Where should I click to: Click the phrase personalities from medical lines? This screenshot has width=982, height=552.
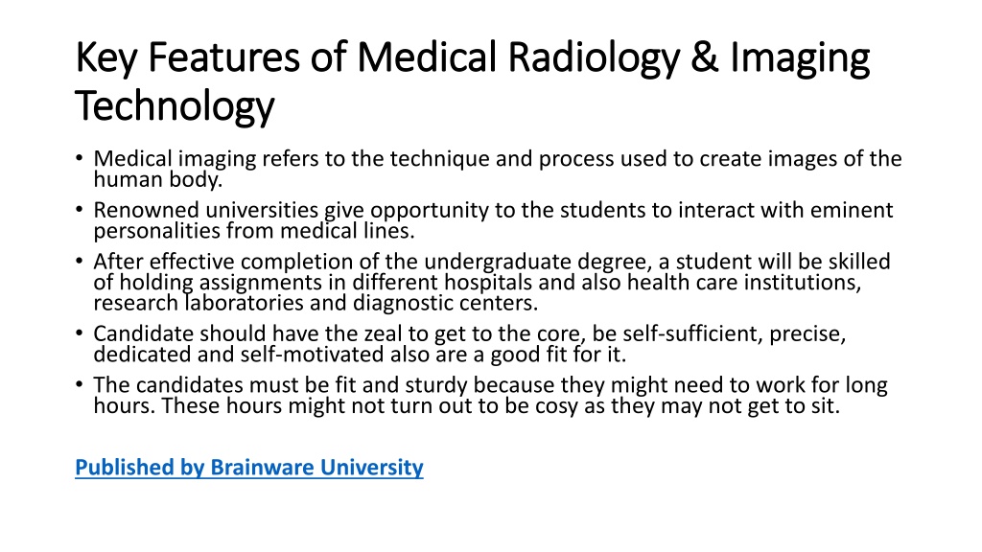[x=253, y=231]
